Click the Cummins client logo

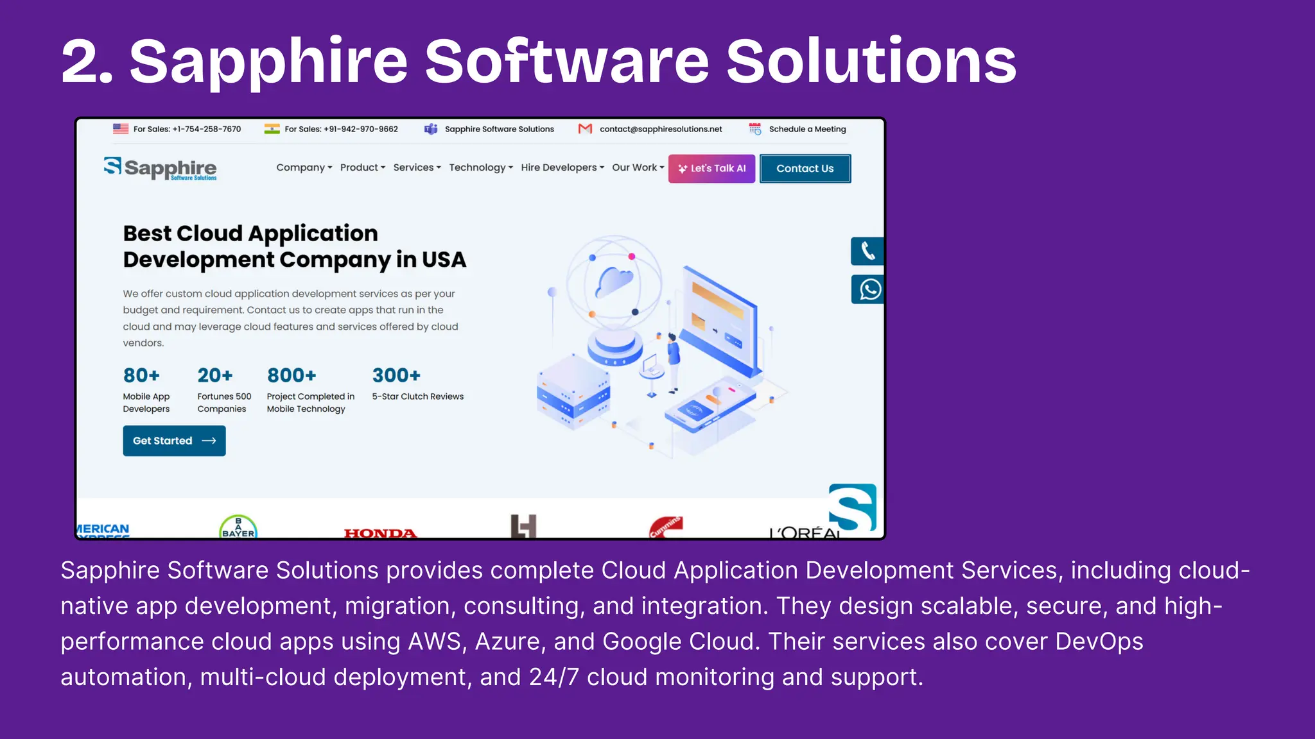pyautogui.click(x=666, y=527)
